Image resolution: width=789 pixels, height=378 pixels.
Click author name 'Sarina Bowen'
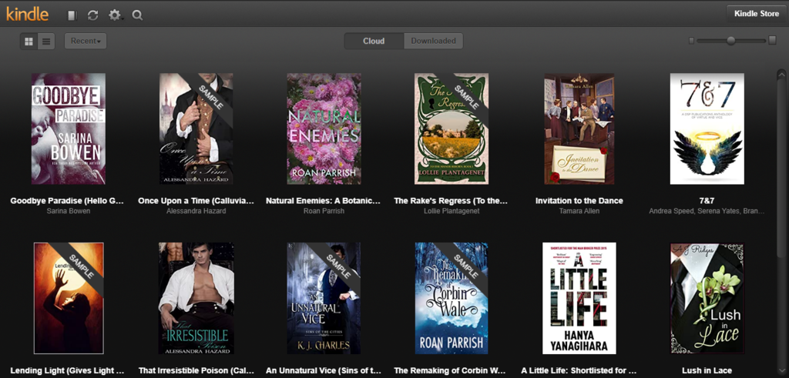(x=69, y=211)
